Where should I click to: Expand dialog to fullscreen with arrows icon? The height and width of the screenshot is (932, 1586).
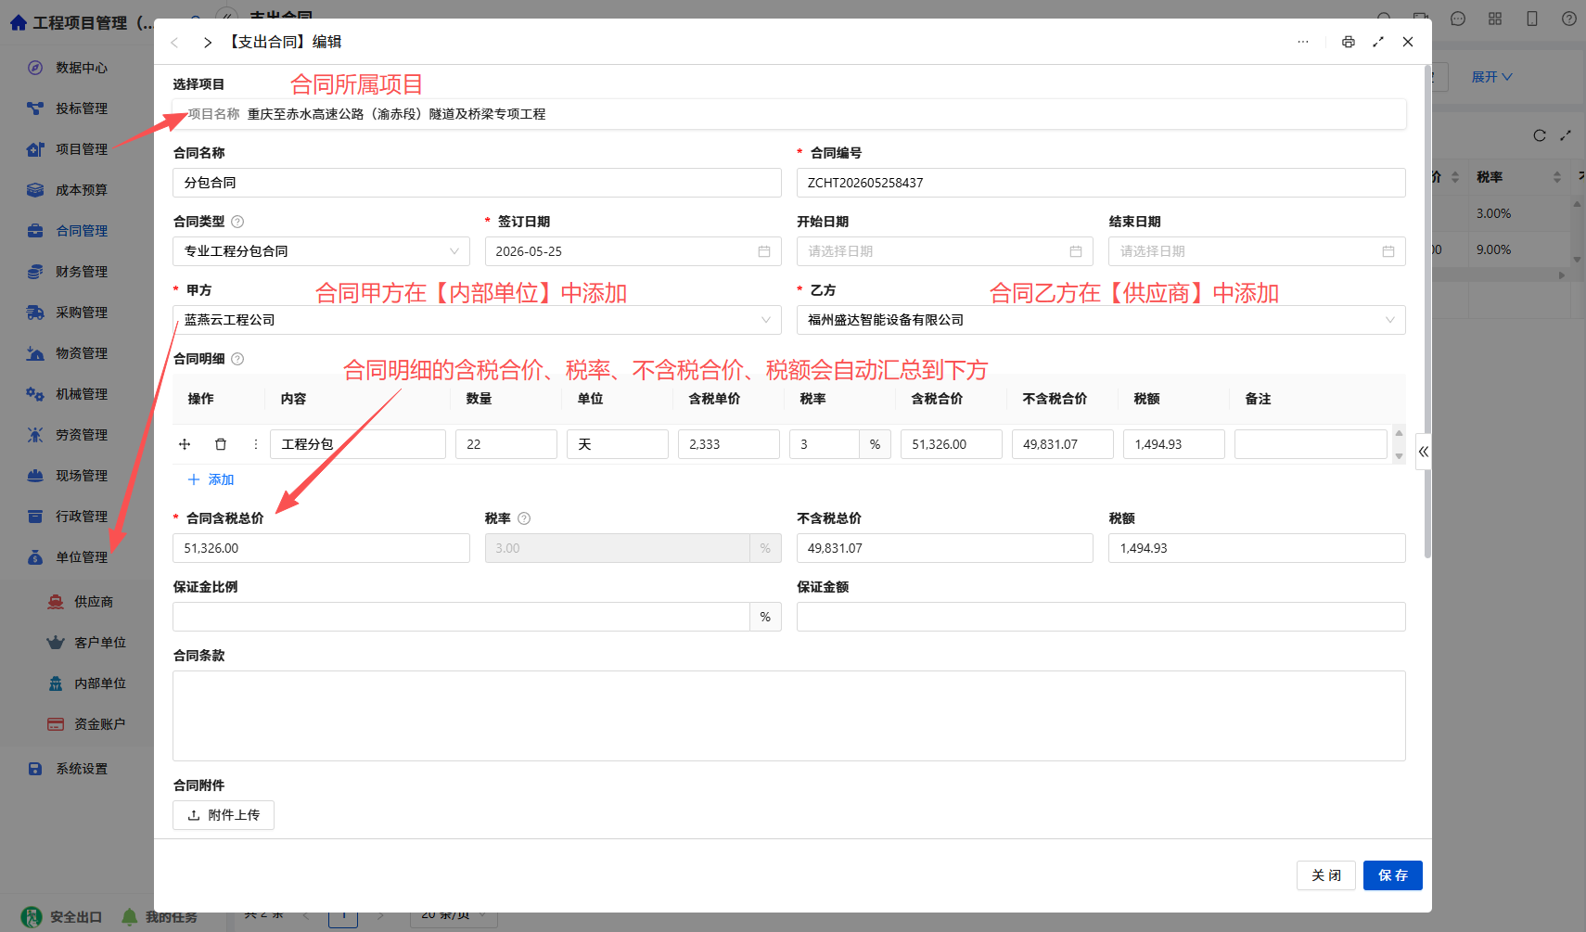(x=1378, y=42)
